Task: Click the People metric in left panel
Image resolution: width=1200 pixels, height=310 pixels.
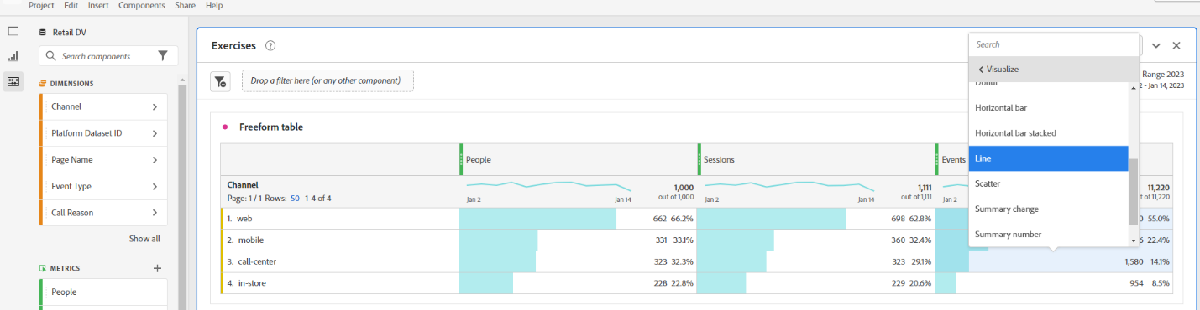Action: (x=103, y=292)
